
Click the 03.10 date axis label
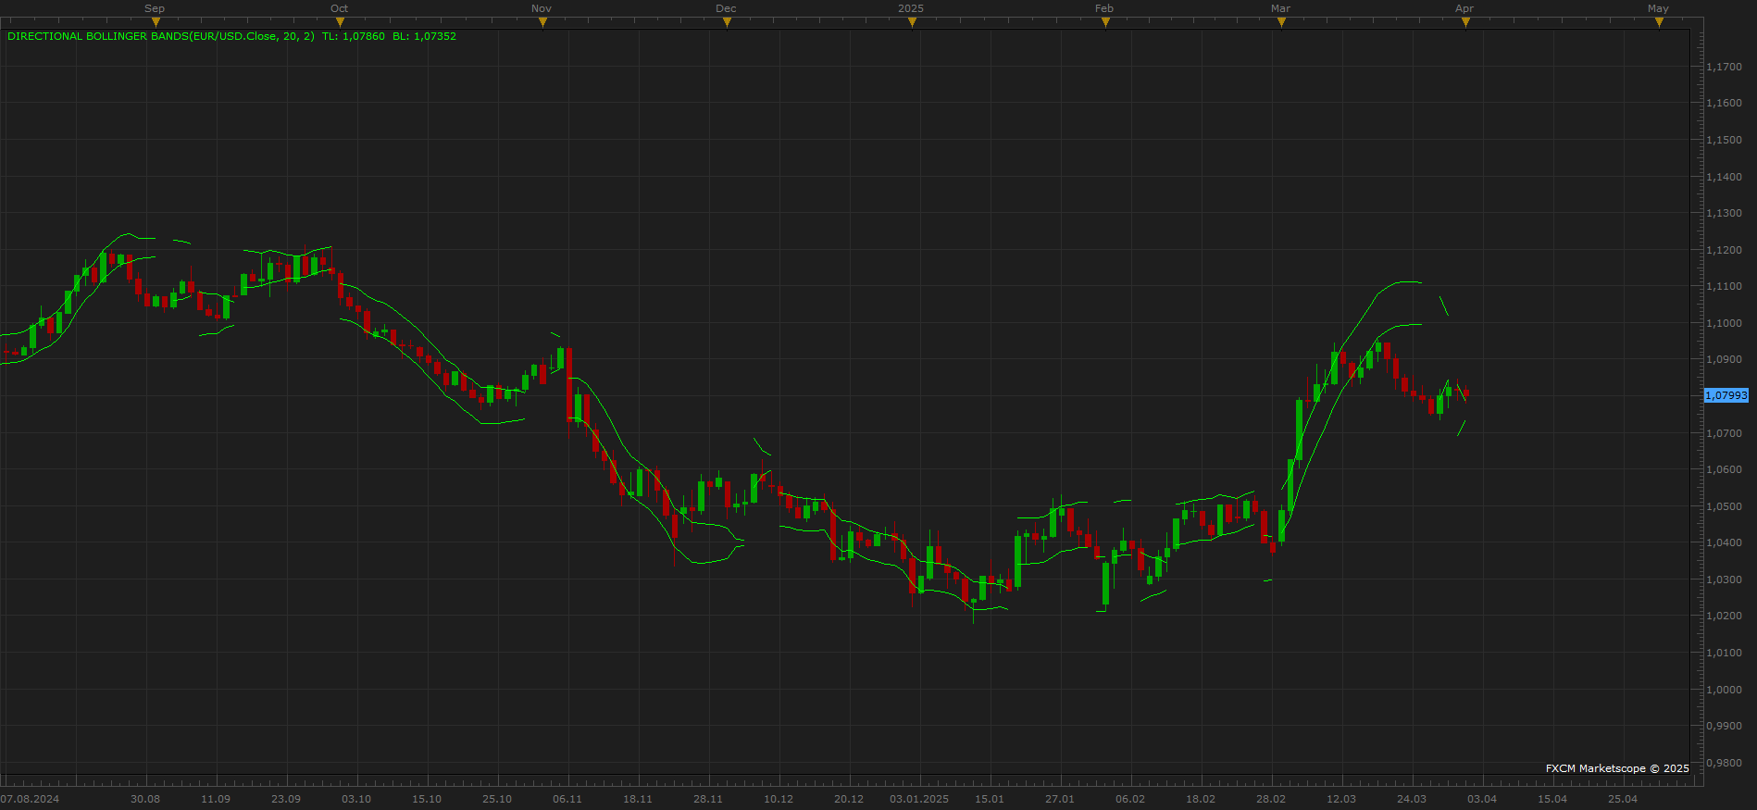tap(356, 799)
